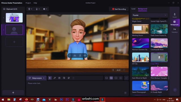Click the avatar person icon on overlay

tap(80, 56)
